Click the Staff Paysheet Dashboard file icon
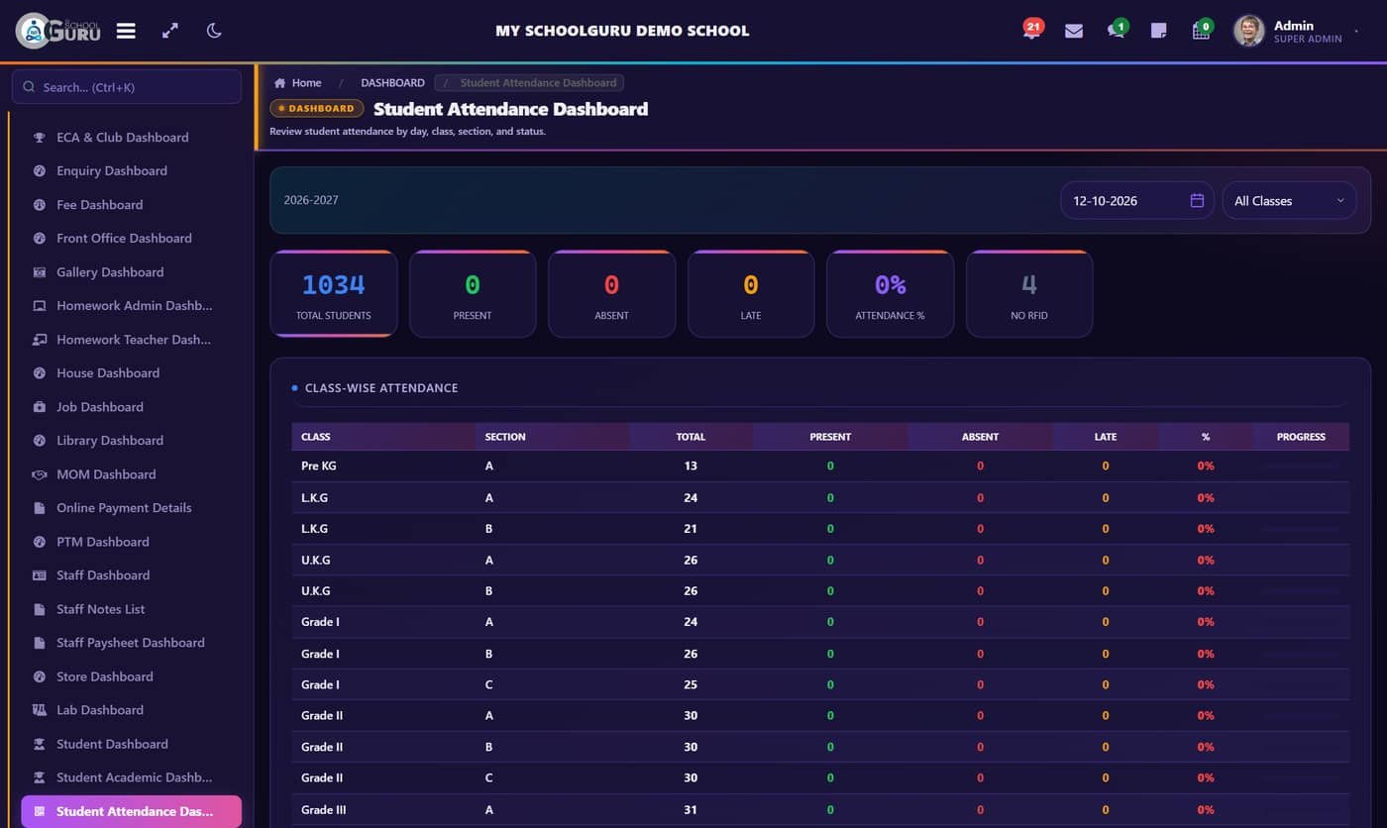The width and height of the screenshot is (1387, 828). 40,643
